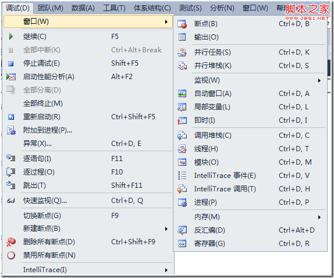334x278 pixels.
Task: Click the Delete All Breakpoints (删除所有断点) icon
Action: point(11,242)
